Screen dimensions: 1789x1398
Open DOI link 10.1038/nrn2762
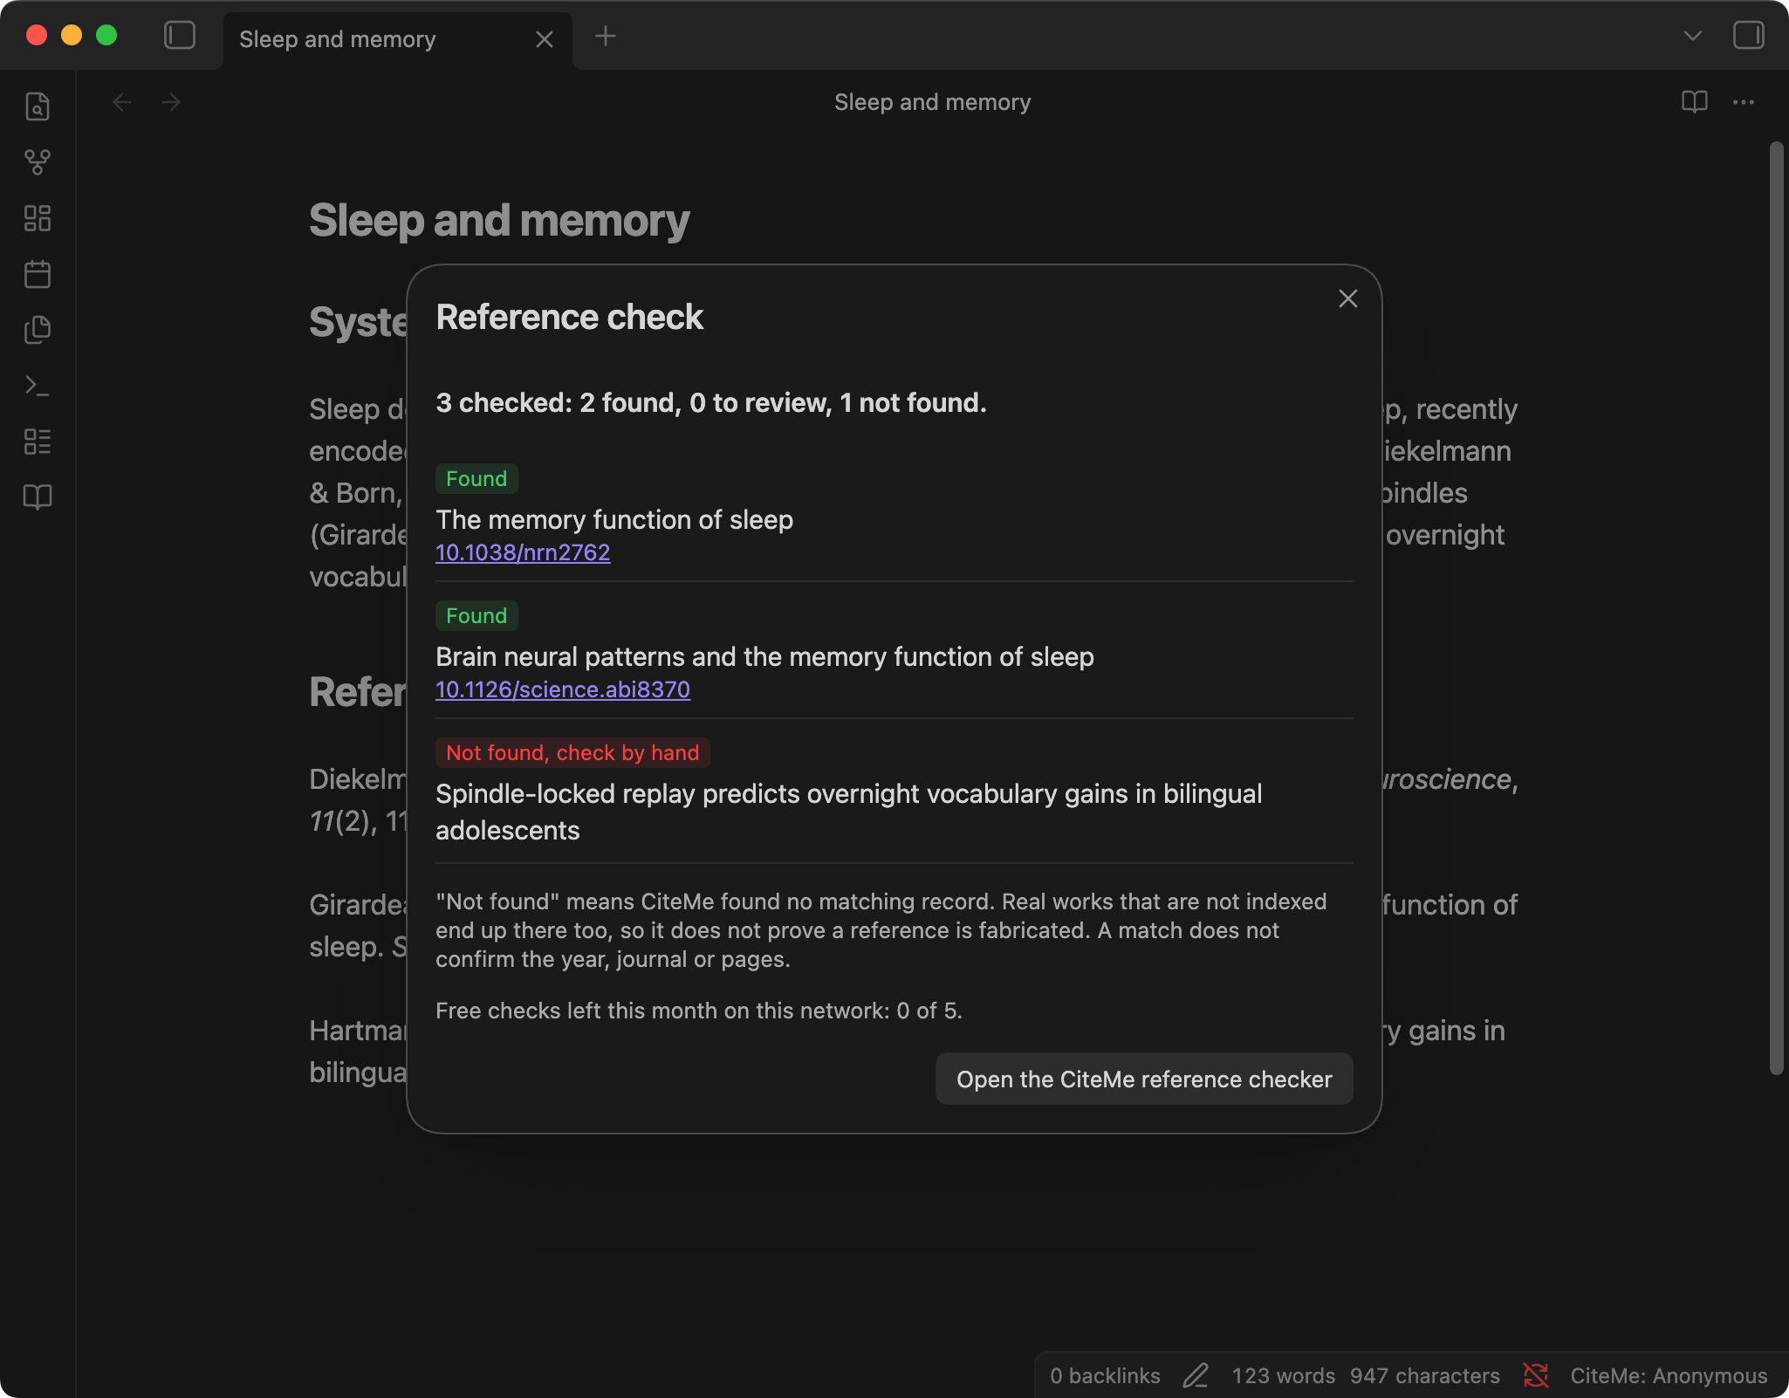point(523,552)
